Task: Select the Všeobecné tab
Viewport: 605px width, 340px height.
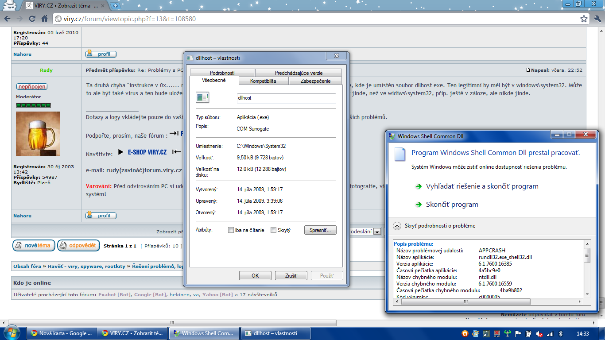Action: tap(214, 81)
